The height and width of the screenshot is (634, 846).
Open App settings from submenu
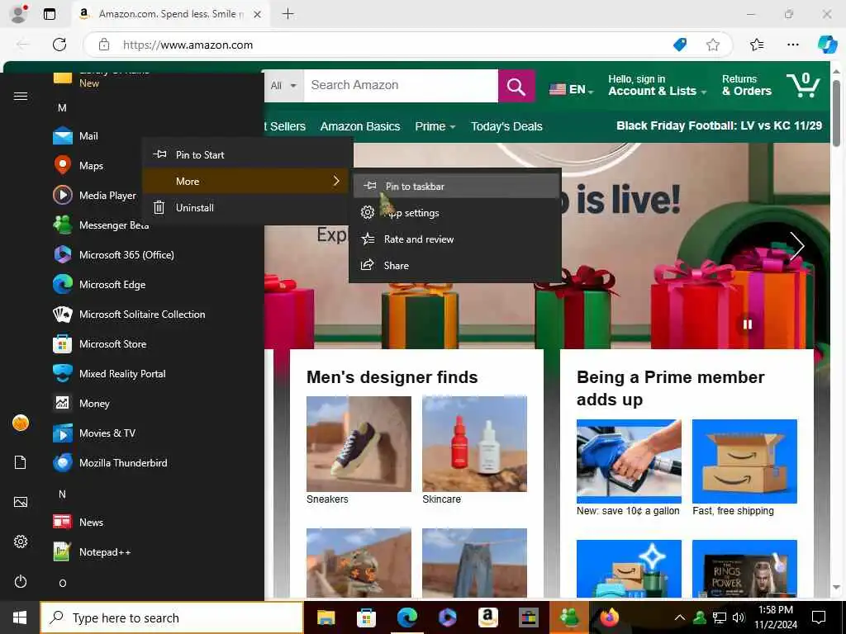[x=456, y=212]
